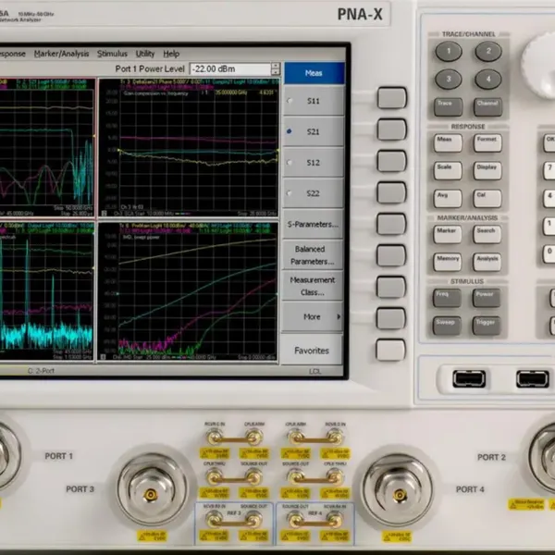Viewport: 555px width, 555px height.
Task: Push the Sweep hardware key
Action: [x=447, y=326]
